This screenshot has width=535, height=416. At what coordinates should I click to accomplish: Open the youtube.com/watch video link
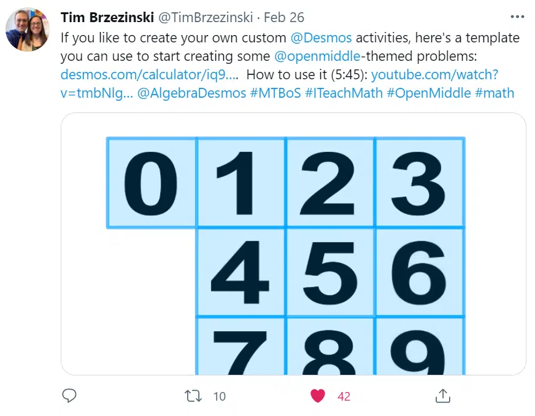434,74
